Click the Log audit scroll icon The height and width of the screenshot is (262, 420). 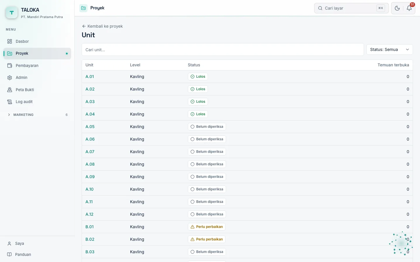point(10,102)
